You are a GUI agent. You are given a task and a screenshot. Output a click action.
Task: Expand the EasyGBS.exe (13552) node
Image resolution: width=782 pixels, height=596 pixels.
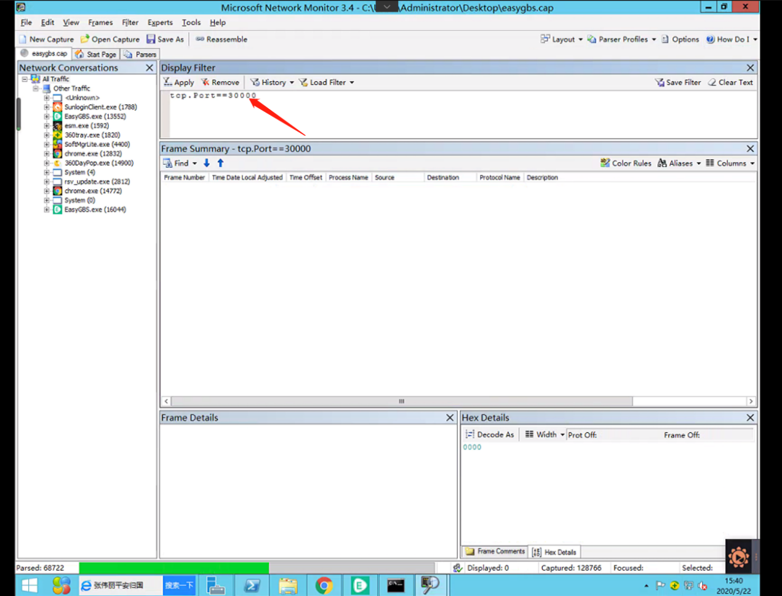47,116
